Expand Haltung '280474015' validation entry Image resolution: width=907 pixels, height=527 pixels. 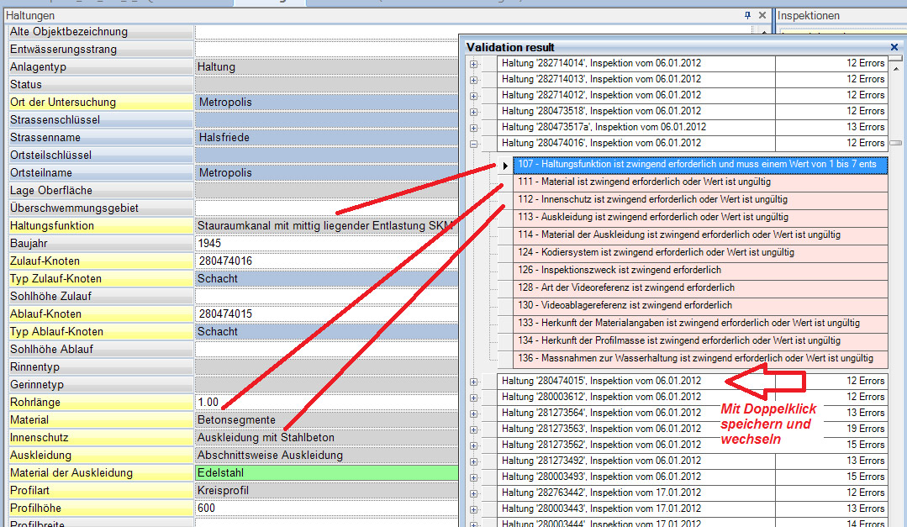tap(474, 382)
